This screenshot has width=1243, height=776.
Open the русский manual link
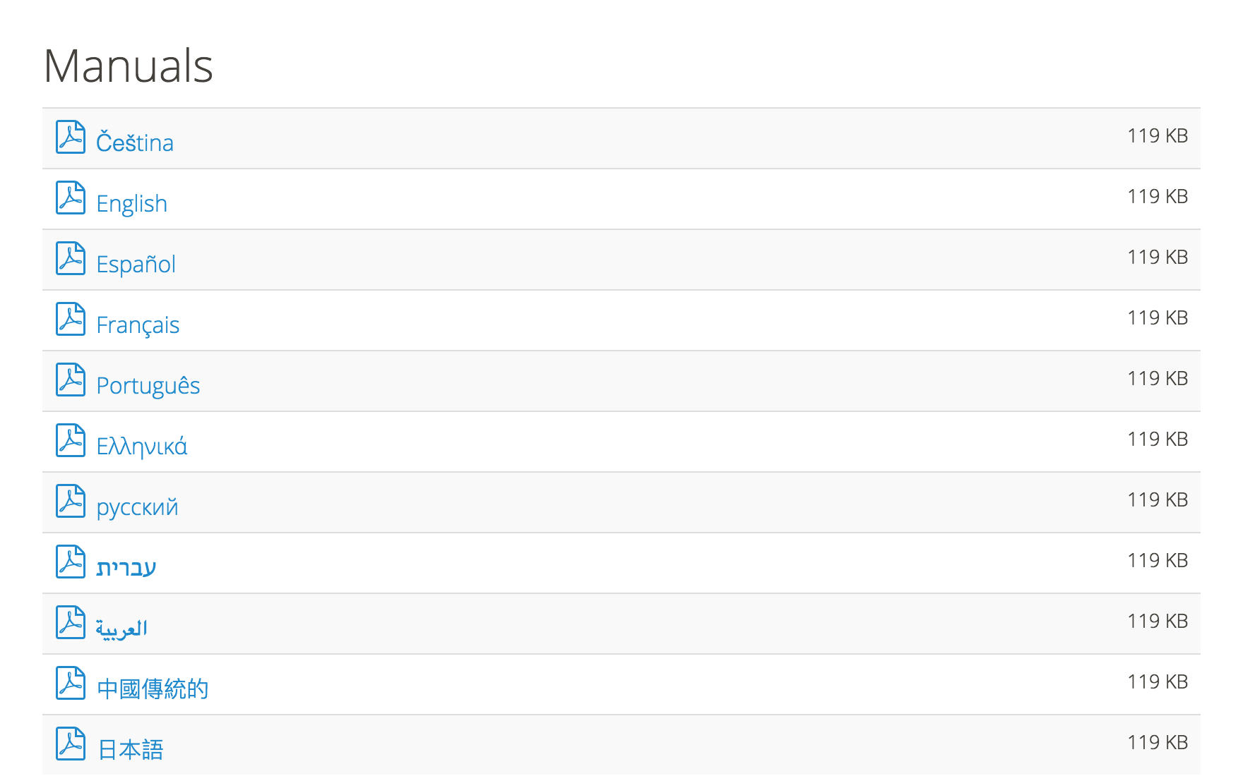tap(137, 507)
